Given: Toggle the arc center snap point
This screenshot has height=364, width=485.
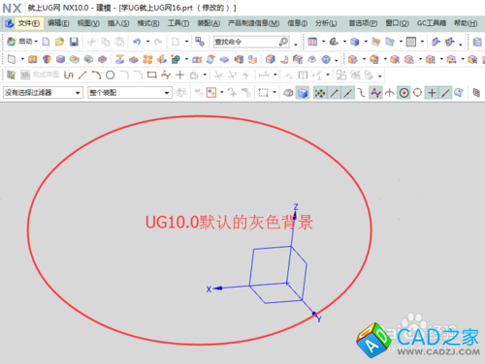Looking at the screenshot, I should (x=404, y=93).
